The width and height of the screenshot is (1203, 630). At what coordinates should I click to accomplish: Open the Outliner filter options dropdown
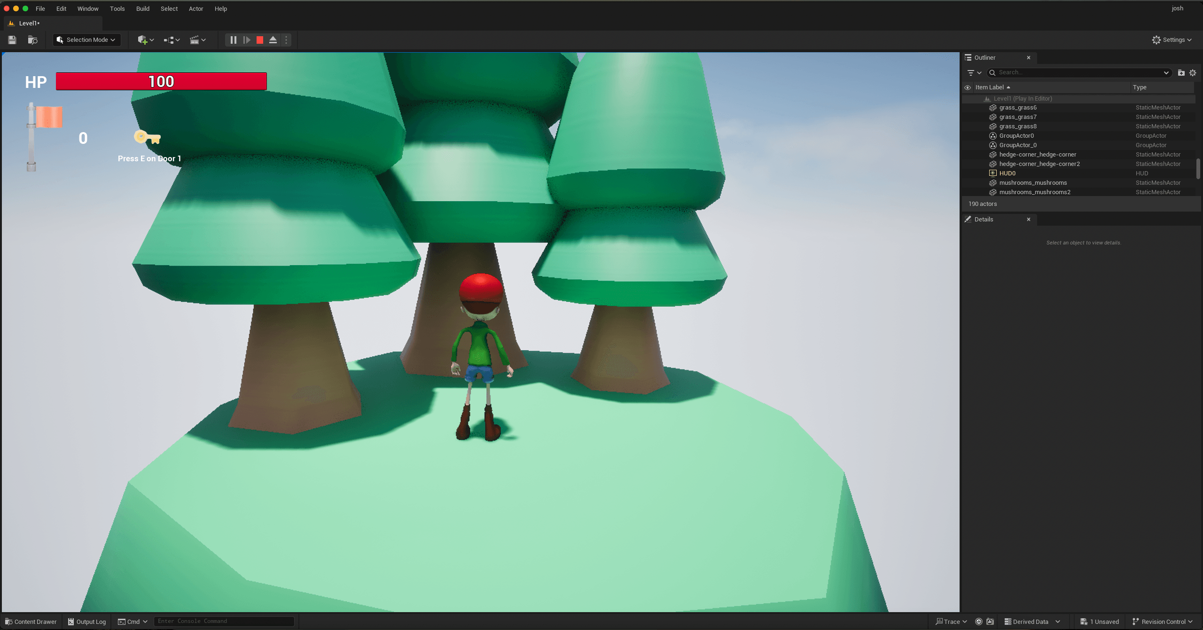click(x=974, y=72)
